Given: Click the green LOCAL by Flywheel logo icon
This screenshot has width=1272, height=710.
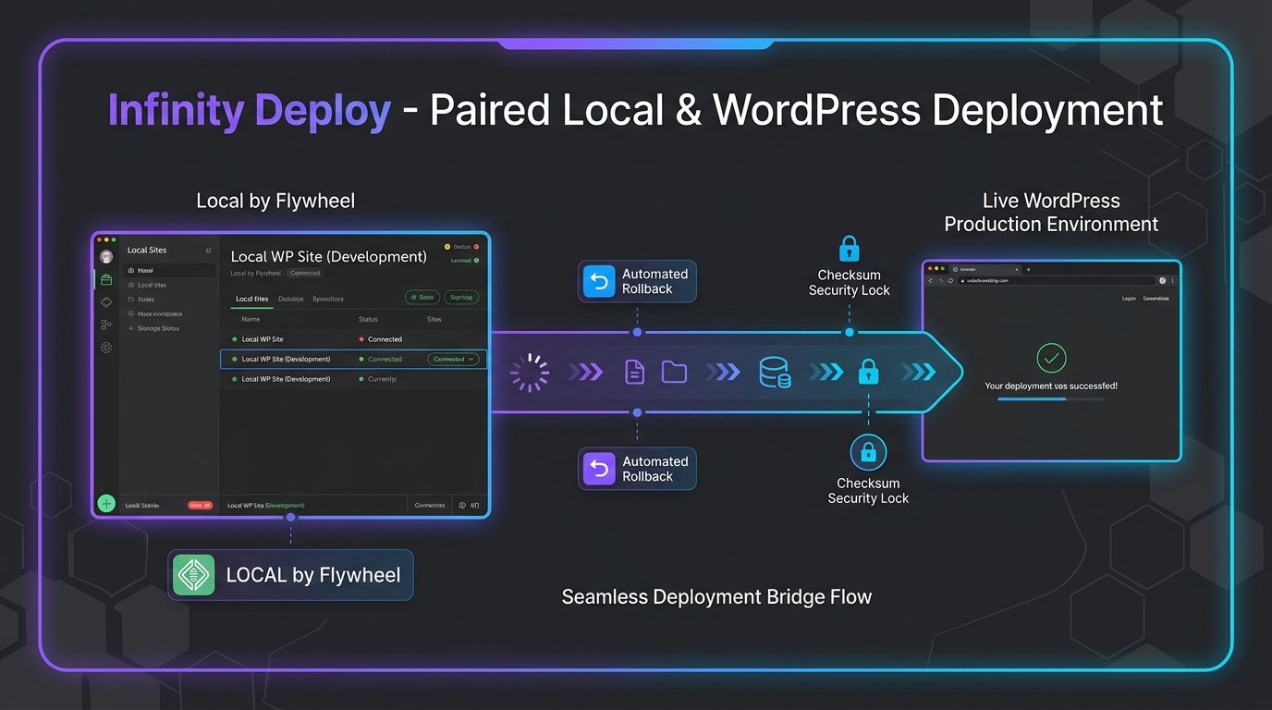Looking at the screenshot, I should (194, 575).
